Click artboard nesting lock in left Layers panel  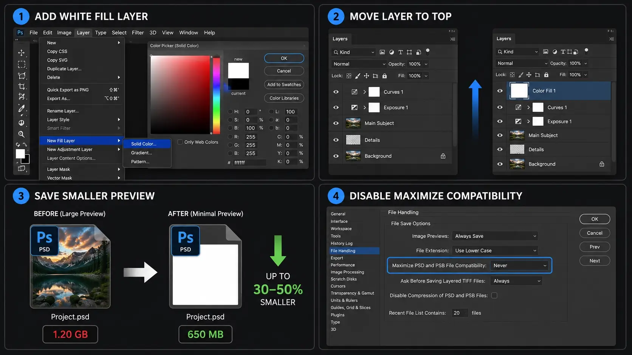coord(375,76)
